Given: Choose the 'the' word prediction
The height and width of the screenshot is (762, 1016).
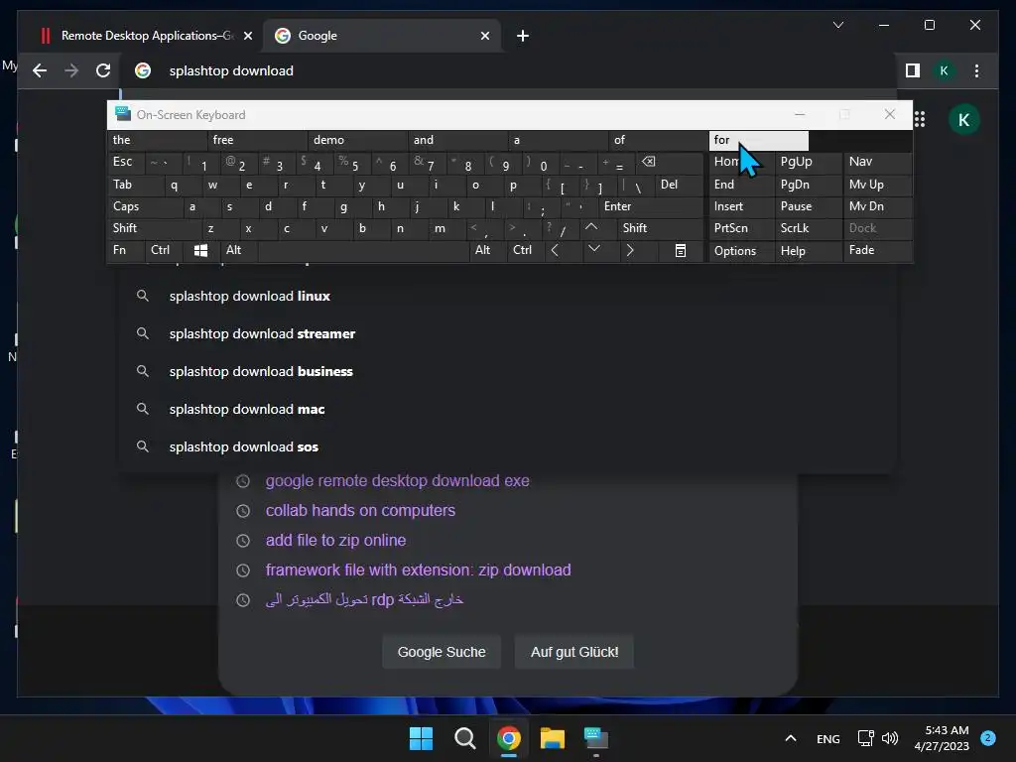Looking at the screenshot, I should 158,140.
